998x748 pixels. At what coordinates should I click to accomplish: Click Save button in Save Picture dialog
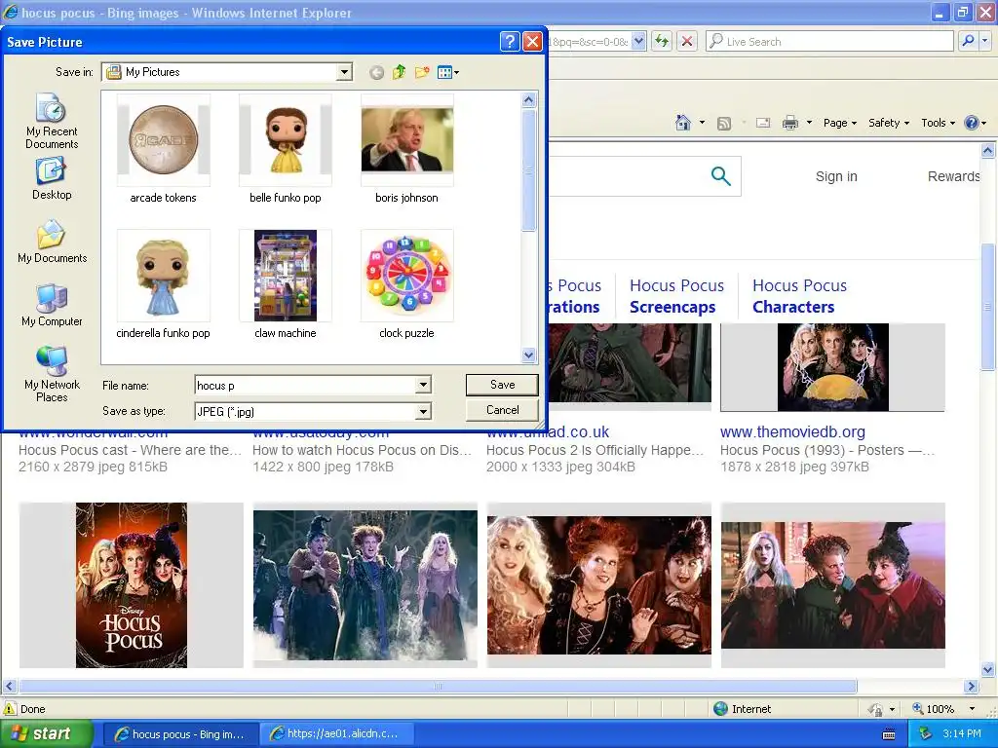point(502,385)
